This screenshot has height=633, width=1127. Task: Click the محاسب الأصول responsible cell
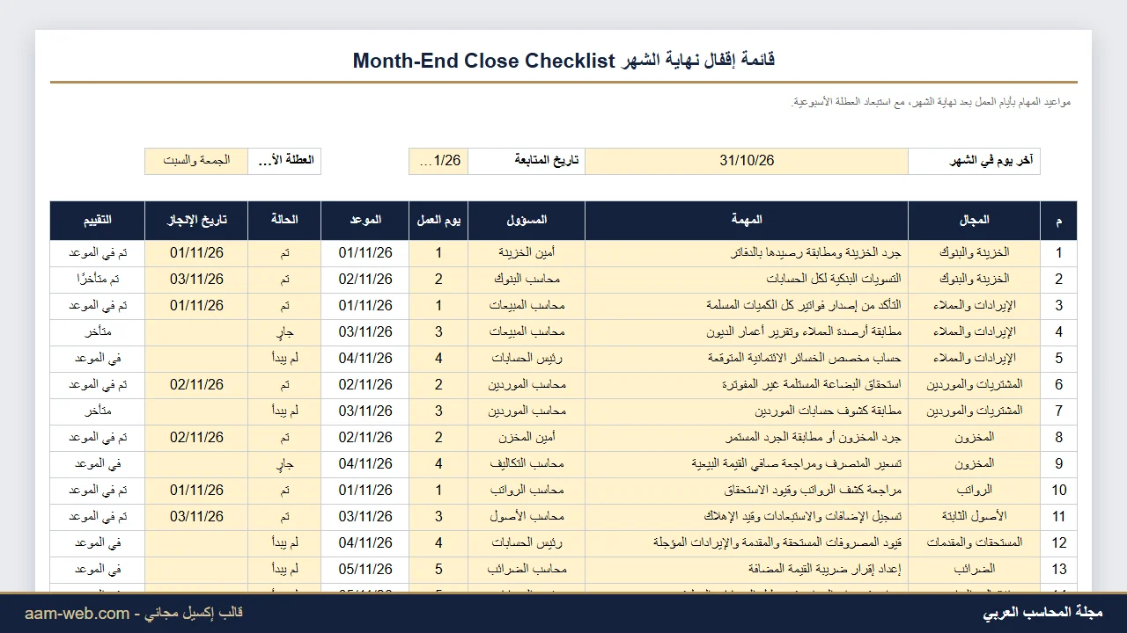tap(527, 517)
